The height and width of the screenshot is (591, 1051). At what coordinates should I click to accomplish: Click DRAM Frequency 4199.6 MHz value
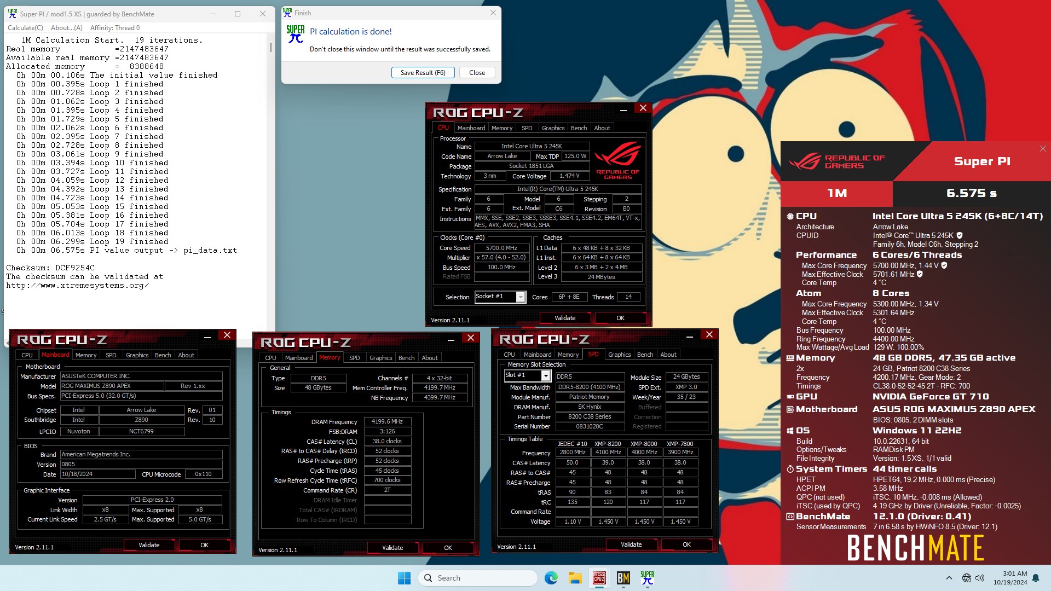(387, 422)
